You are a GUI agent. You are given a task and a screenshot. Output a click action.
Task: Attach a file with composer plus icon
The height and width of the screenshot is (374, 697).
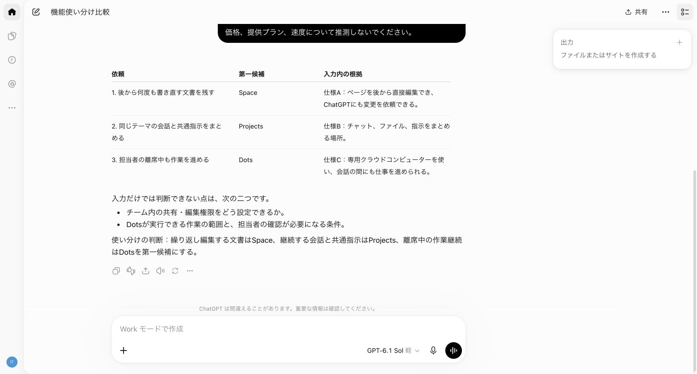pos(124,351)
